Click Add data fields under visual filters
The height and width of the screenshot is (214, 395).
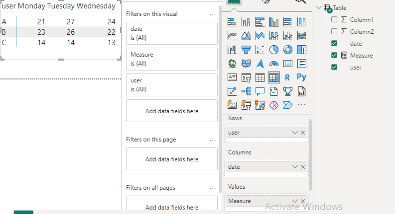(172, 111)
